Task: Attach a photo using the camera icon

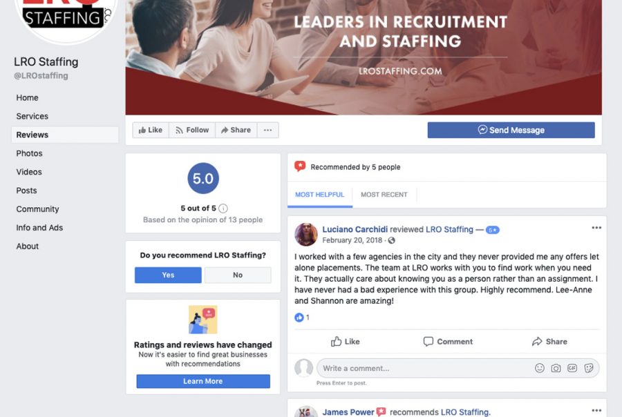Action: click(556, 368)
